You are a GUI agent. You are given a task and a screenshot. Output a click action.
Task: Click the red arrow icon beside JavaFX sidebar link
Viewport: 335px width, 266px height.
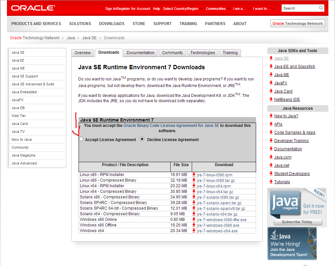coord(271,83)
